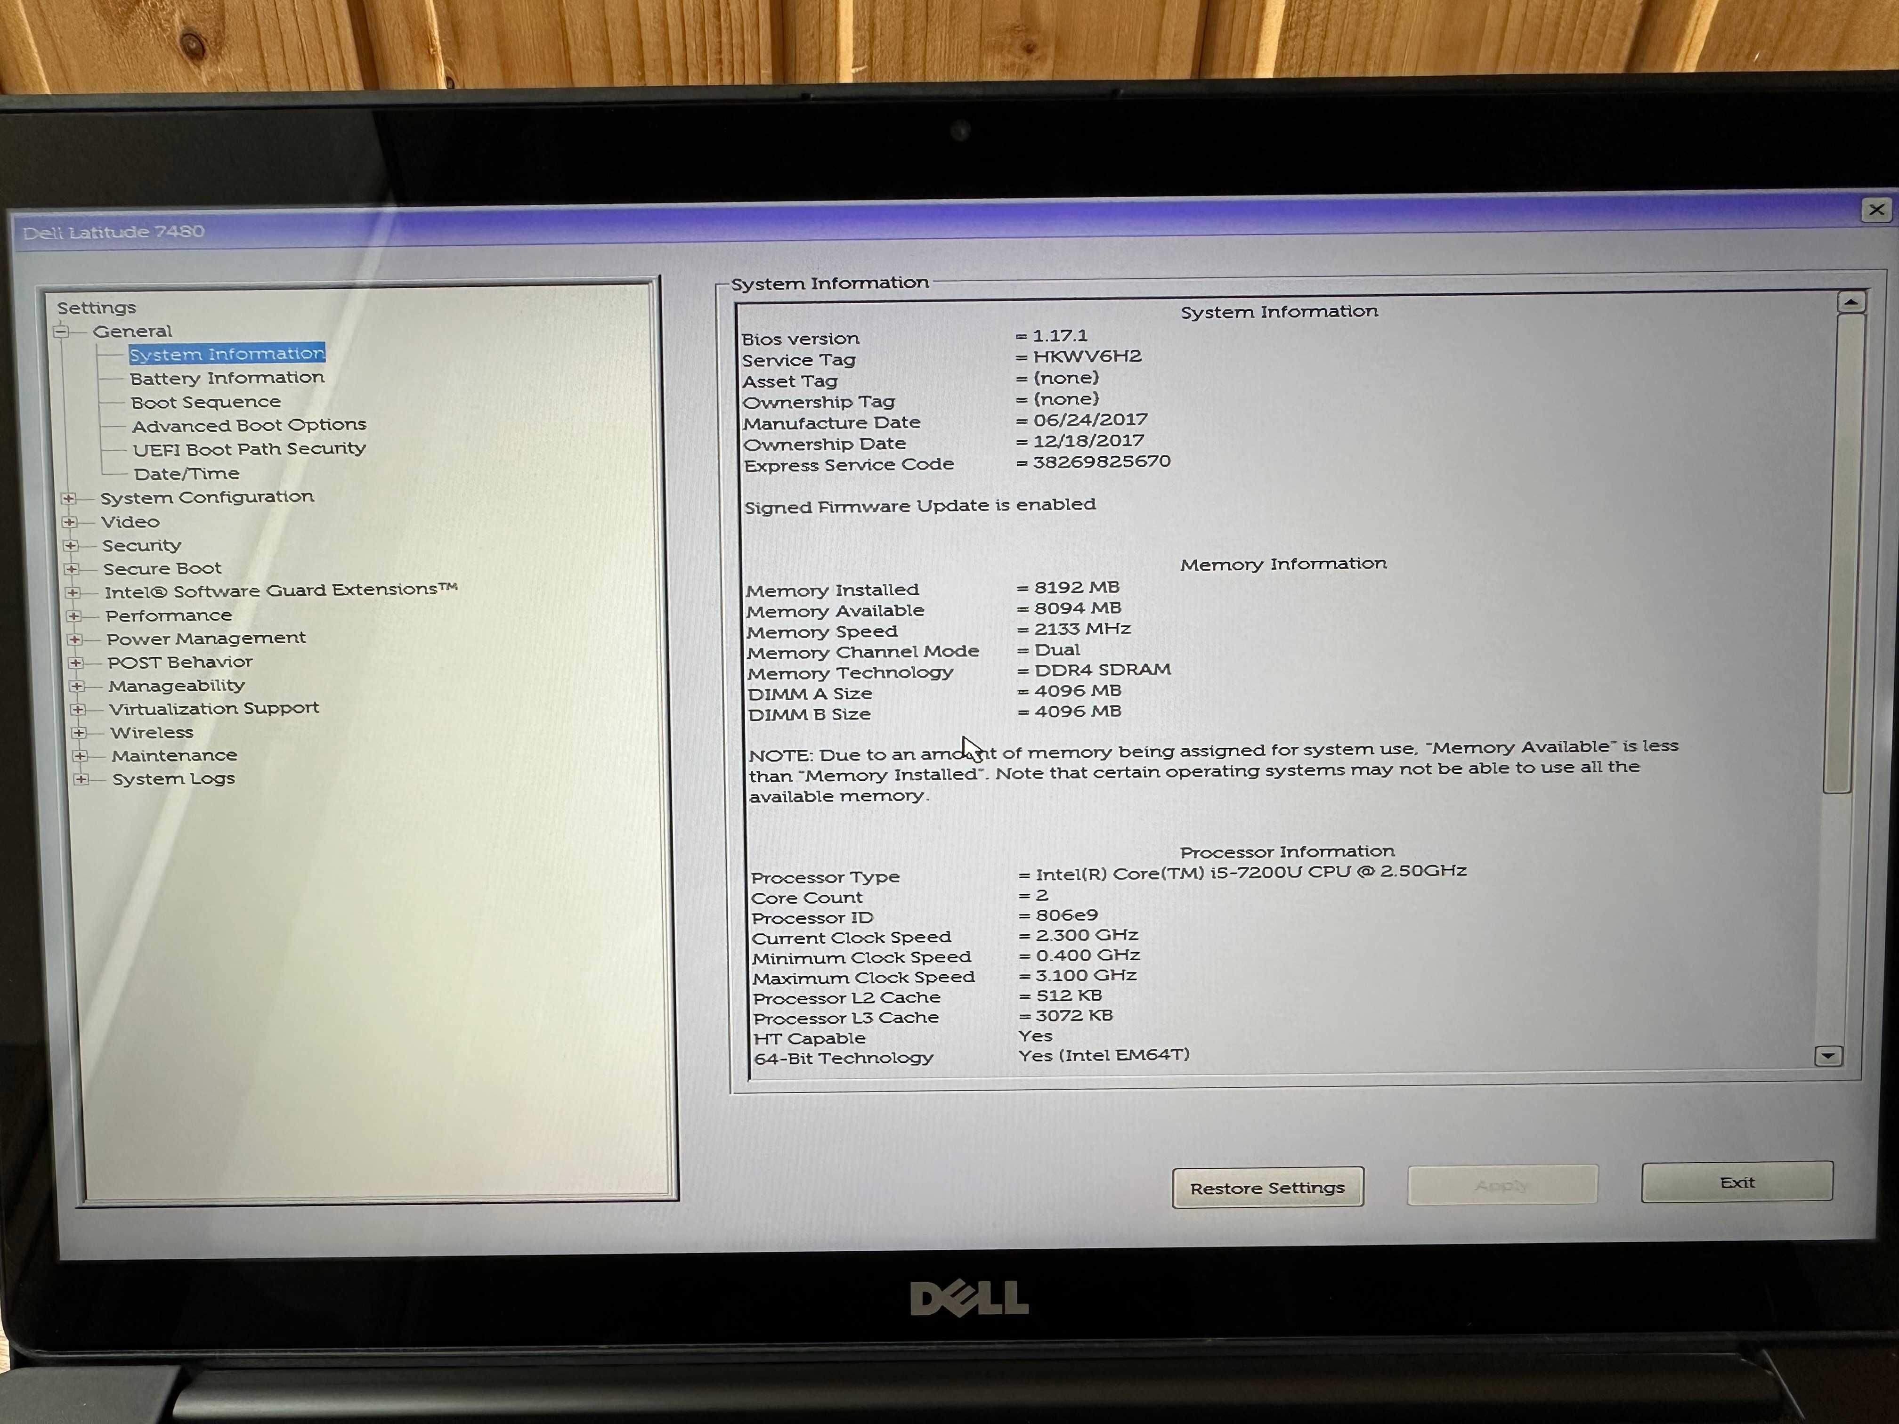Open Battery Information

[x=227, y=378]
